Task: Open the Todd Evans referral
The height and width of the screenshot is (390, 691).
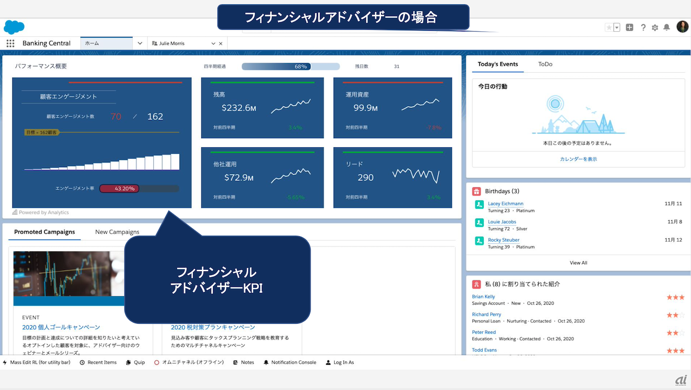Action: click(484, 350)
